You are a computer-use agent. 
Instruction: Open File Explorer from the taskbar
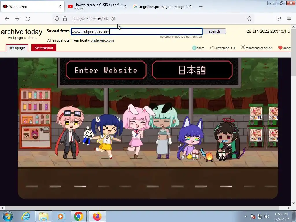(44, 216)
